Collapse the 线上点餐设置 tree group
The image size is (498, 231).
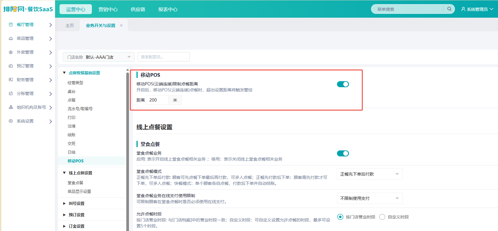[x=64, y=173]
